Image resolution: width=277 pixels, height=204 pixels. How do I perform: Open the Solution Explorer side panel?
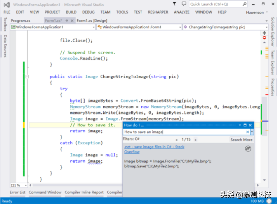point(273,32)
